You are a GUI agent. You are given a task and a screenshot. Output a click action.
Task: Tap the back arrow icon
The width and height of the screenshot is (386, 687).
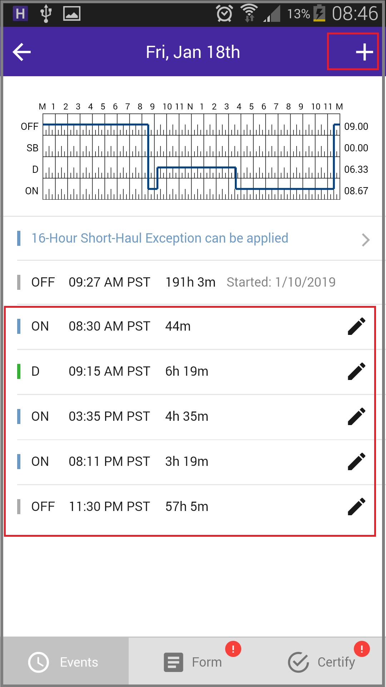[22, 52]
